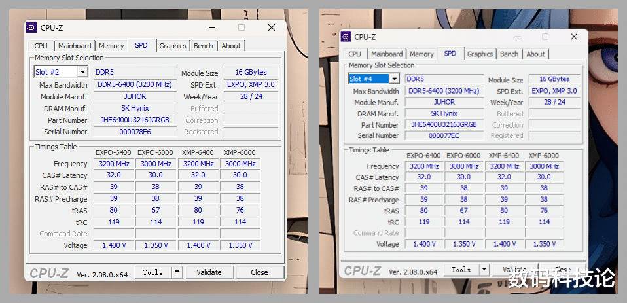627x303 pixels.
Task: Click EXPO, XMP 3.0 field in left window
Action: [251, 84]
